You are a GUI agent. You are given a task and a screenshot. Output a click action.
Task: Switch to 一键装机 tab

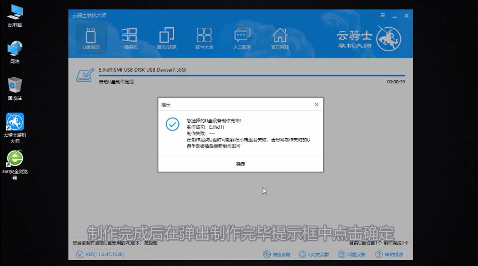(128, 38)
